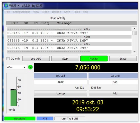The image size is (140, 123).
Task: Open the Tools menu
Action: pyautogui.click(x=76, y=12)
